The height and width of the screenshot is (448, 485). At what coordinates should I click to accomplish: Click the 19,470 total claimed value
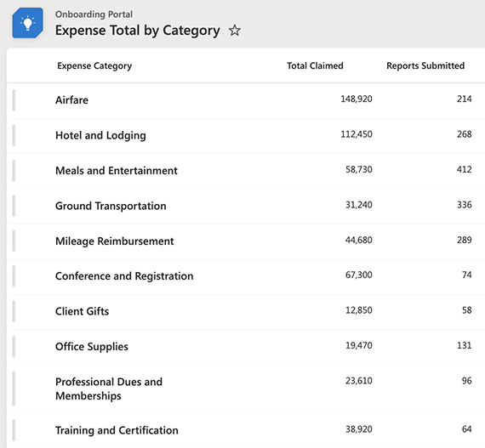click(x=359, y=345)
